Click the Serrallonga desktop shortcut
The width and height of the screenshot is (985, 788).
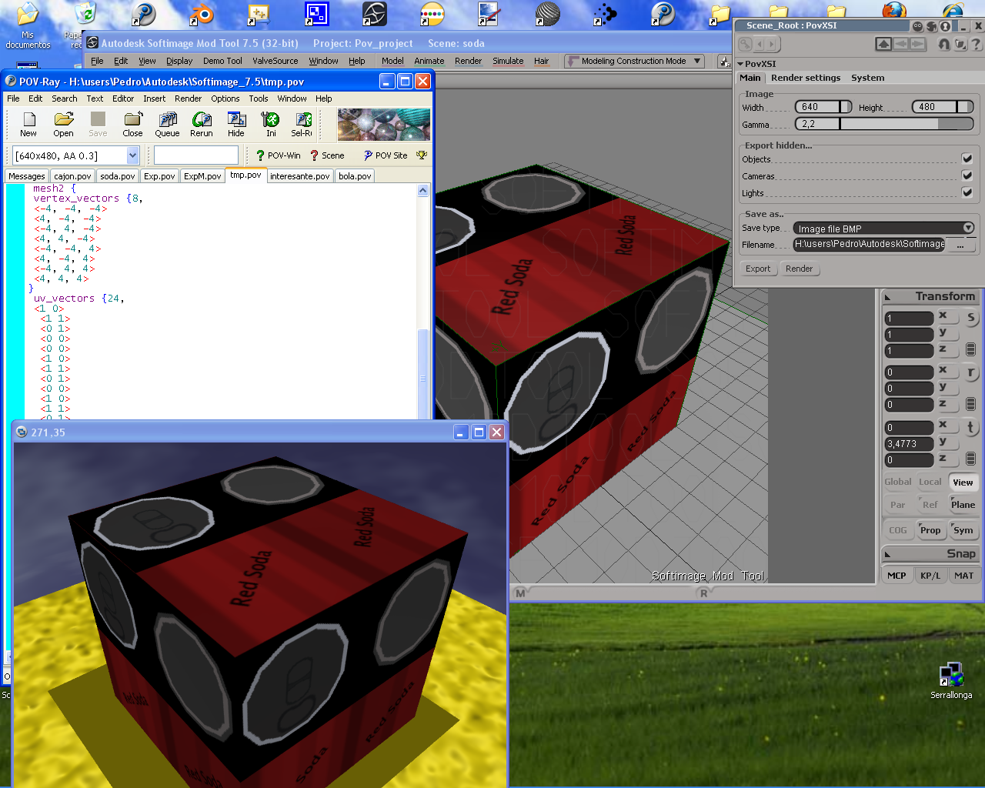(951, 682)
